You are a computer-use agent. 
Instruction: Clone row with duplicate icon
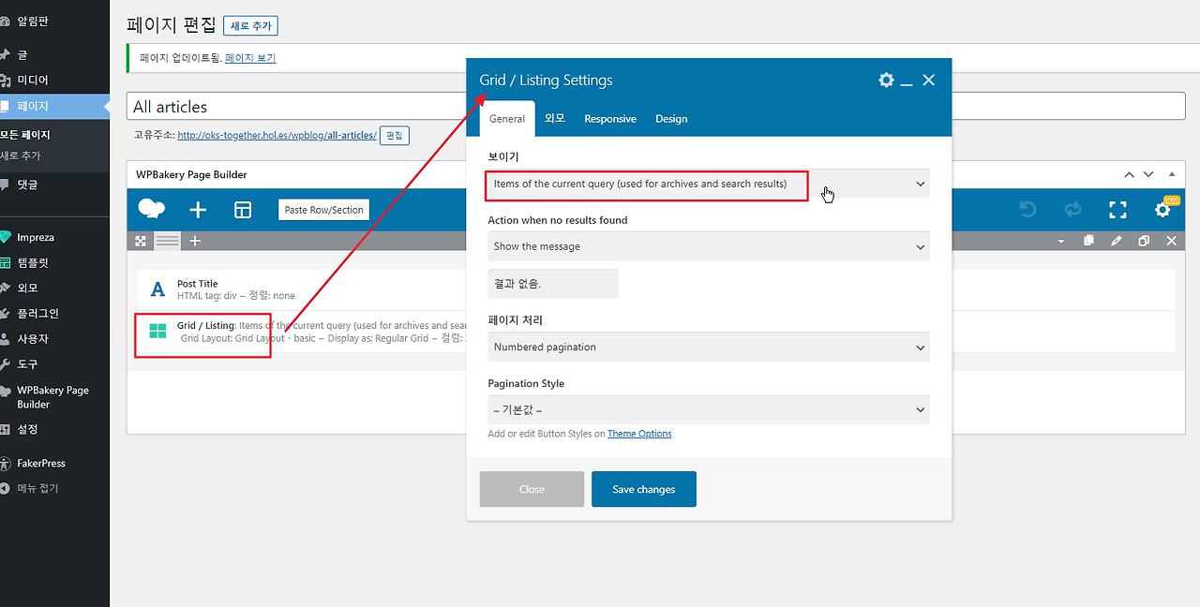point(1144,241)
